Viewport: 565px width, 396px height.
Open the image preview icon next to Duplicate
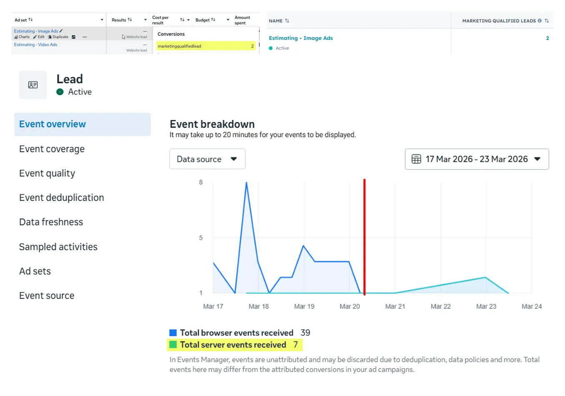[x=73, y=37]
